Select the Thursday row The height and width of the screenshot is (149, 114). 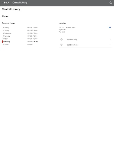[20, 36]
